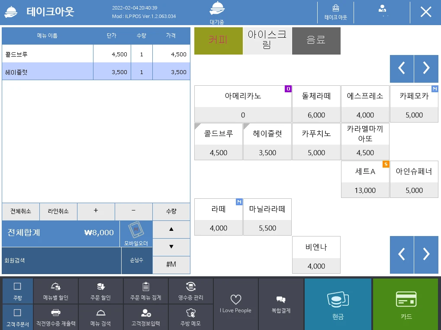
Task: Switch to the 아이스크림 category tab
Action: click(267, 41)
